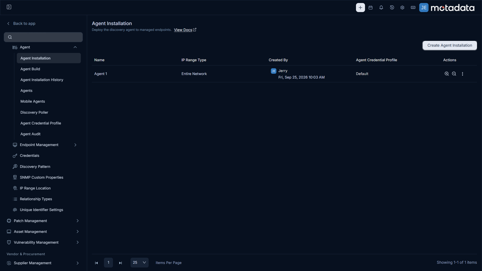
Task: Collapse the Agent section chevron
Action: point(75,47)
